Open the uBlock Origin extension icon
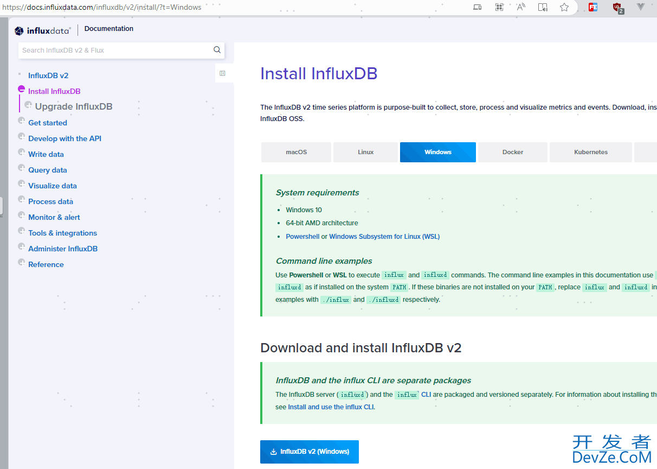The height and width of the screenshot is (469, 657). [617, 8]
